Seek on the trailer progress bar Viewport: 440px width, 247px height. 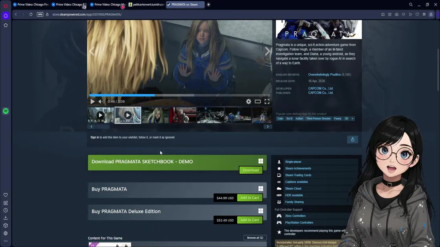pyautogui.click(x=179, y=95)
